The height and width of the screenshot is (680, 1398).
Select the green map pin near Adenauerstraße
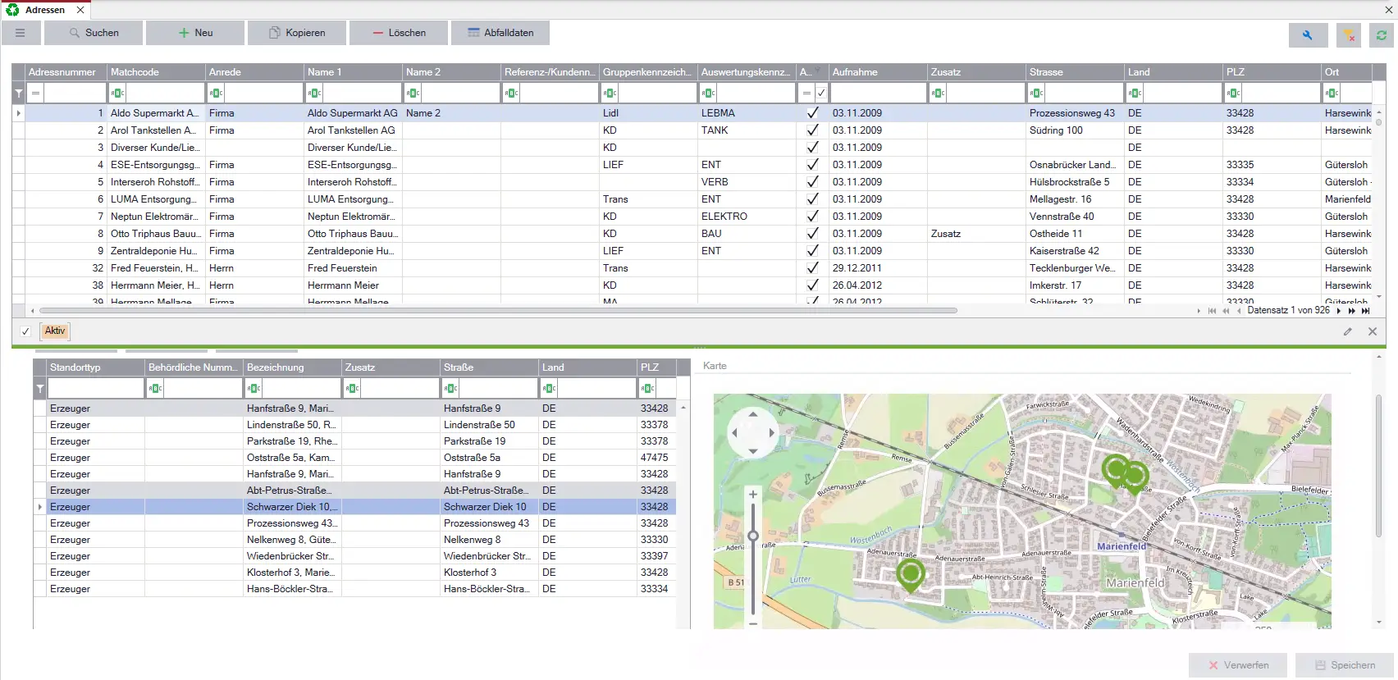click(910, 574)
